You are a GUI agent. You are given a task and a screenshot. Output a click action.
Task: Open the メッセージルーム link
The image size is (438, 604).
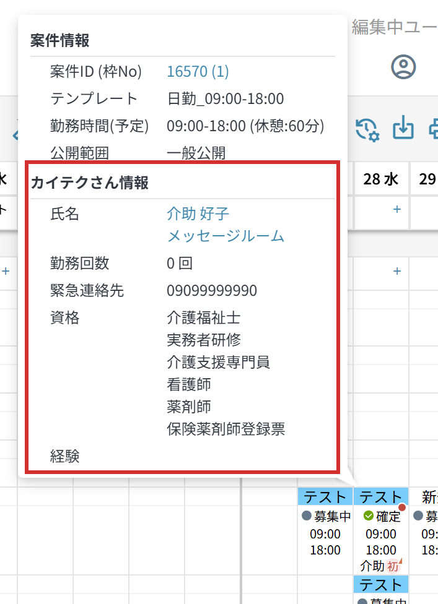tap(226, 236)
